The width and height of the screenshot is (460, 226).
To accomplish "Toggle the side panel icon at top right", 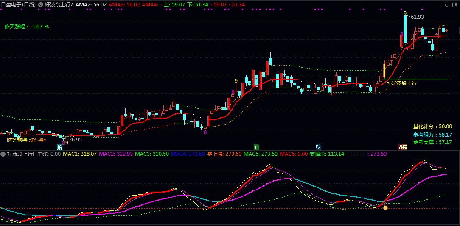I will click(x=454, y=5).
